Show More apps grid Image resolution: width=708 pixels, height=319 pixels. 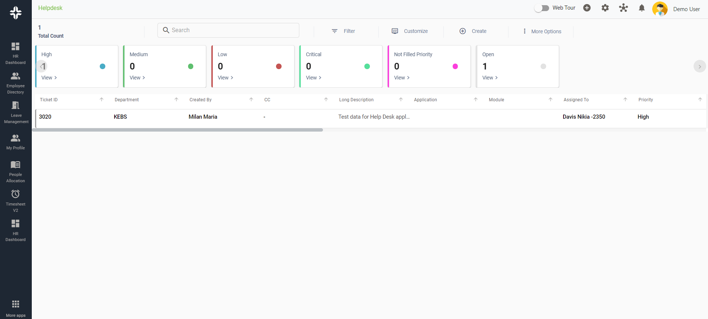(16, 308)
